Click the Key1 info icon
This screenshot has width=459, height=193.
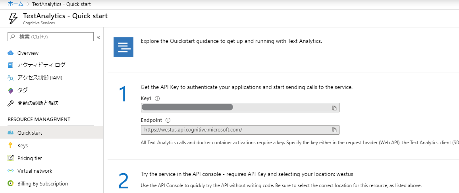click(157, 98)
